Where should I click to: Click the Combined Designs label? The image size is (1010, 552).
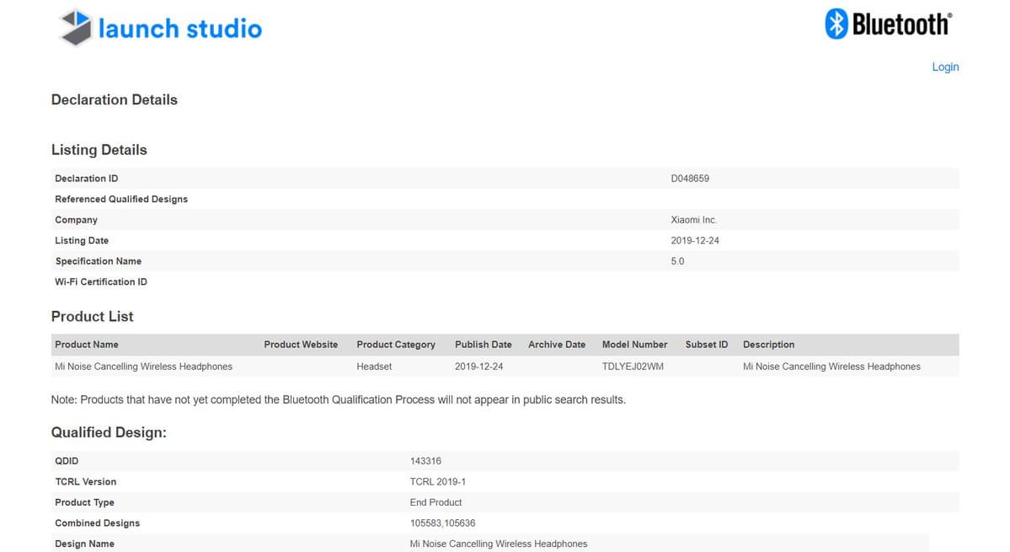click(x=97, y=523)
